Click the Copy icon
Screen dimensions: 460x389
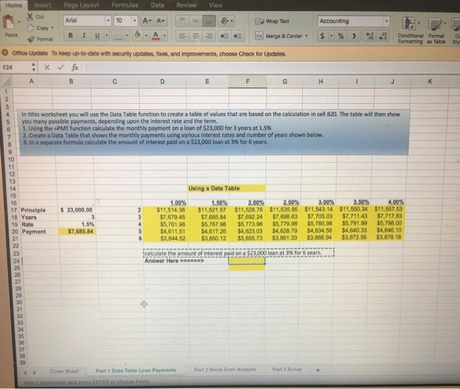click(30, 28)
